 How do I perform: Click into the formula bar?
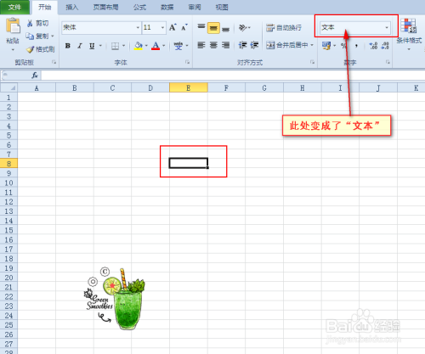(232, 76)
